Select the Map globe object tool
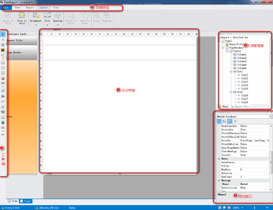This screenshot has width=273, height=210. pos(3,122)
